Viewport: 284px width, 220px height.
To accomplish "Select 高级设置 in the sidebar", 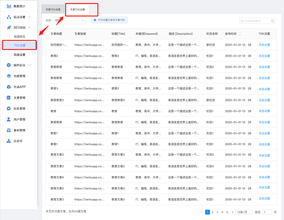I will point(19,55).
